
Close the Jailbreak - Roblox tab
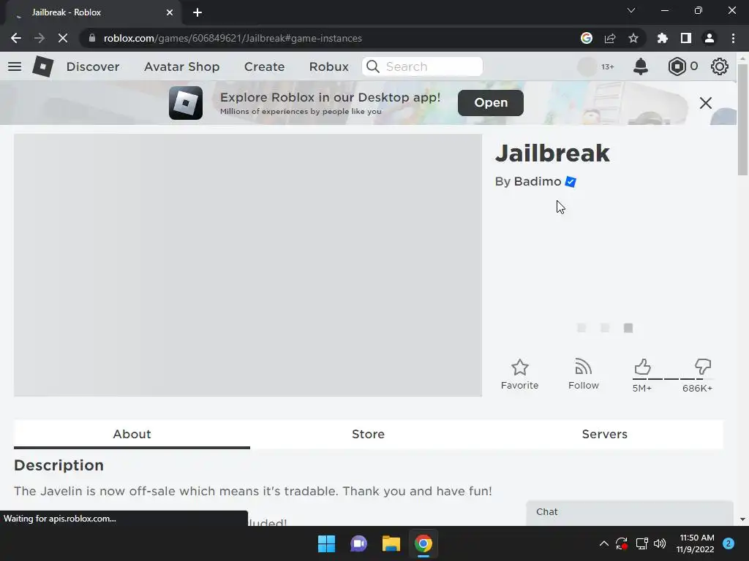tap(170, 12)
